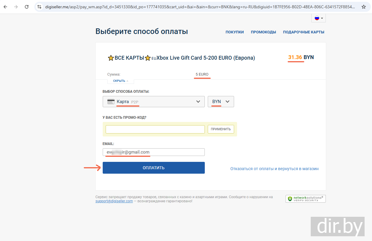
Task: Click the Network Solutions verify security badge
Action: pyautogui.click(x=306, y=199)
